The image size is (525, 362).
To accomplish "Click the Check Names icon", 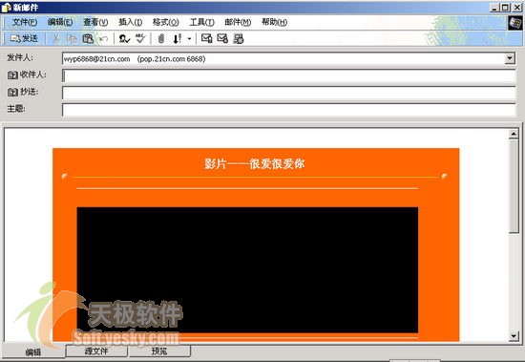I will pyautogui.click(x=124, y=39).
